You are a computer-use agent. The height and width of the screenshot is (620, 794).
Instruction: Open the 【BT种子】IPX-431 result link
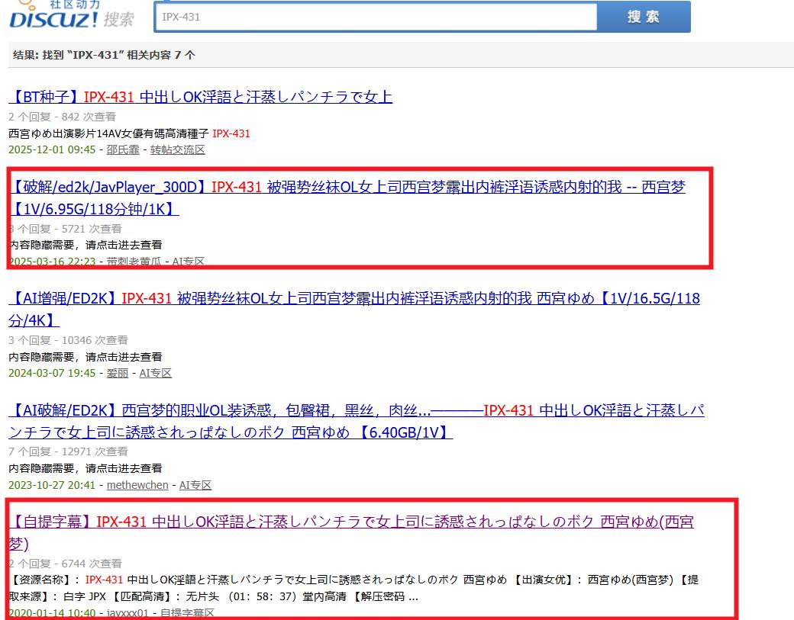201,97
